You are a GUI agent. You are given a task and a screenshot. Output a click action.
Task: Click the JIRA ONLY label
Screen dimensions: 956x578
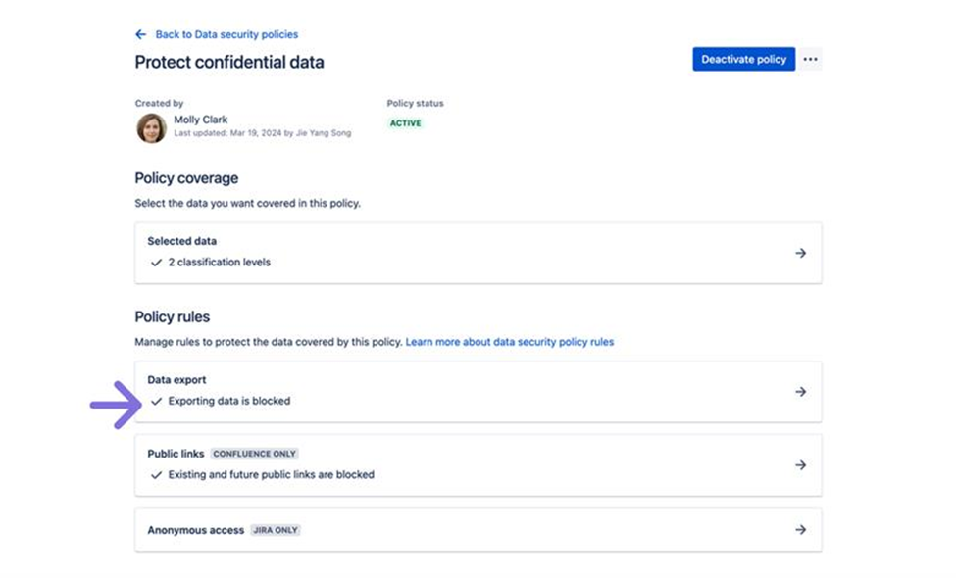point(277,530)
